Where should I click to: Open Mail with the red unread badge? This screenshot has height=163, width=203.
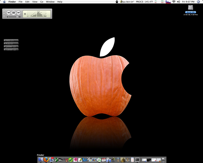(52, 159)
